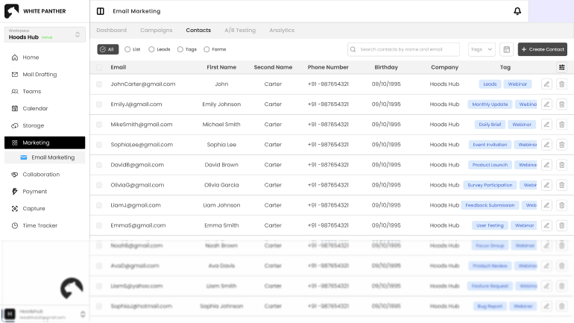Open the A/B Testing tab

coord(239,31)
